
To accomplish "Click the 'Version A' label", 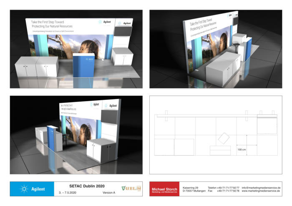I will tap(109, 193).
